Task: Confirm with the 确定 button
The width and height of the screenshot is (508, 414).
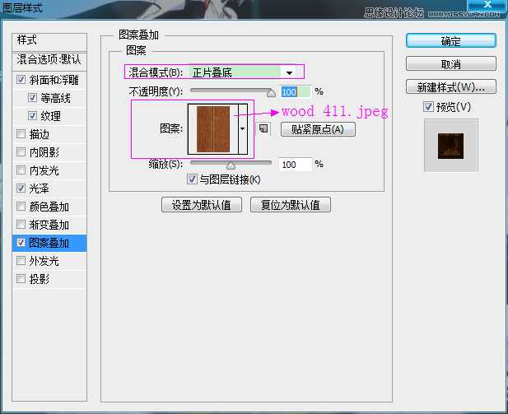Action: pos(450,41)
